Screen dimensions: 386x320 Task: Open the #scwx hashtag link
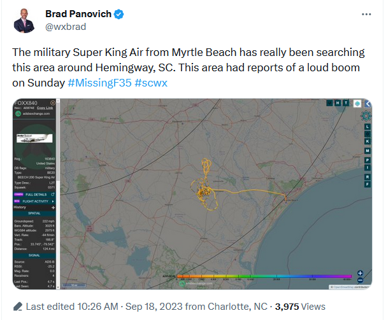tap(151, 83)
